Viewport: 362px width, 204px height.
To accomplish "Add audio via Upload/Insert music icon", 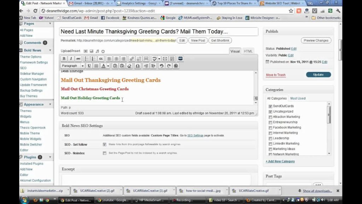I will (97, 51).
